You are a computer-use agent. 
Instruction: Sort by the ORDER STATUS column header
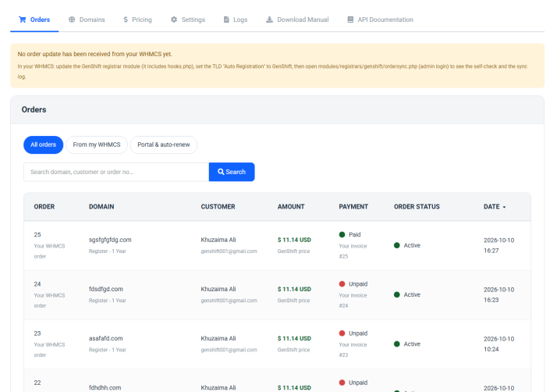417,207
